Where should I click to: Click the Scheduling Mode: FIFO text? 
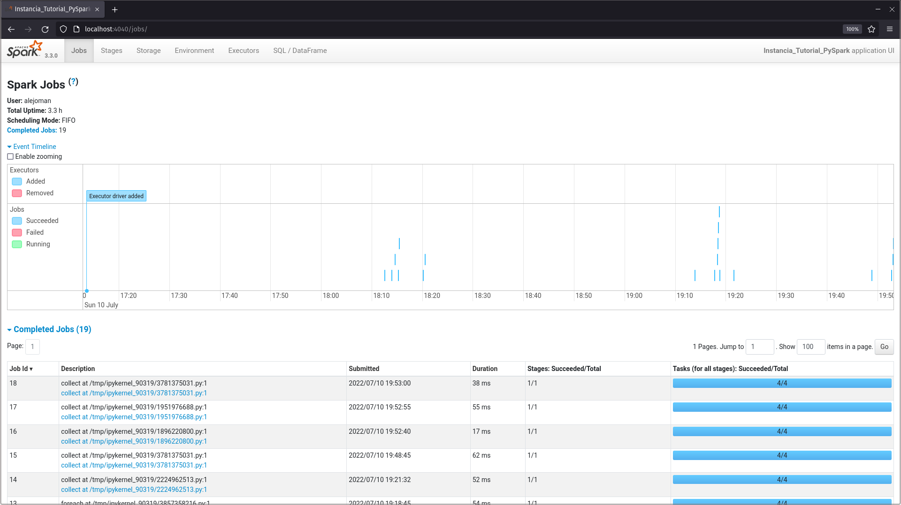pyautogui.click(x=41, y=120)
